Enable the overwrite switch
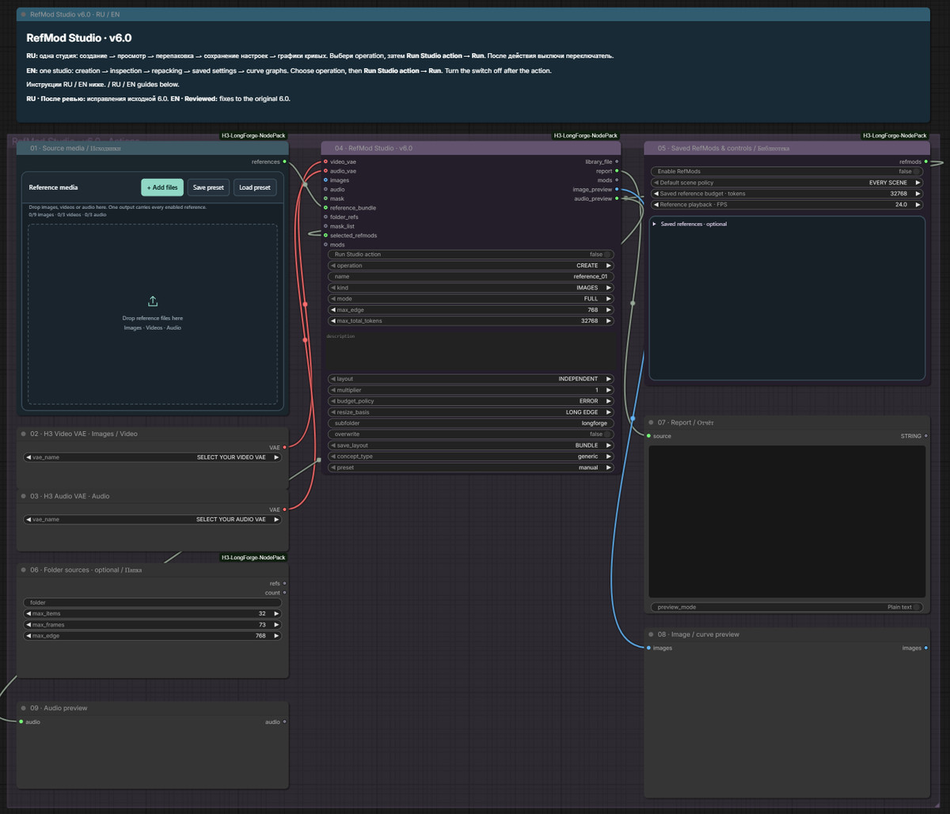Screen dimensions: 950x814 click(x=607, y=434)
